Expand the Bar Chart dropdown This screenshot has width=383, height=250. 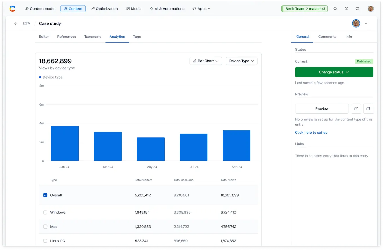(x=206, y=61)
